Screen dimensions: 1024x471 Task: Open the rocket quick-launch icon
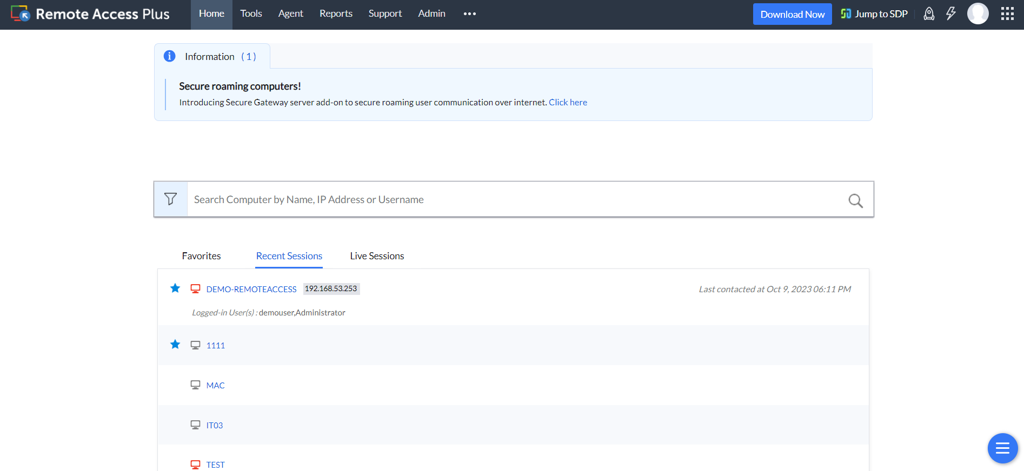(929, 14)
